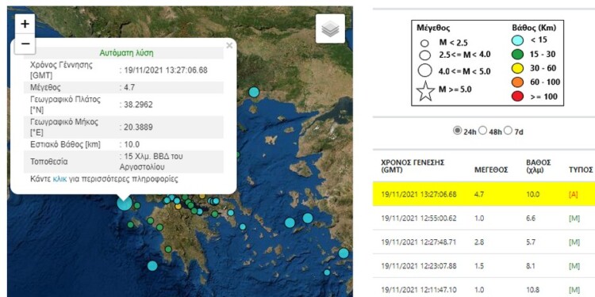The width and height of the screenshot is (595, 297).
Task: Click the cyan '< 15' depth legend swatch
Action: (517, 40)
